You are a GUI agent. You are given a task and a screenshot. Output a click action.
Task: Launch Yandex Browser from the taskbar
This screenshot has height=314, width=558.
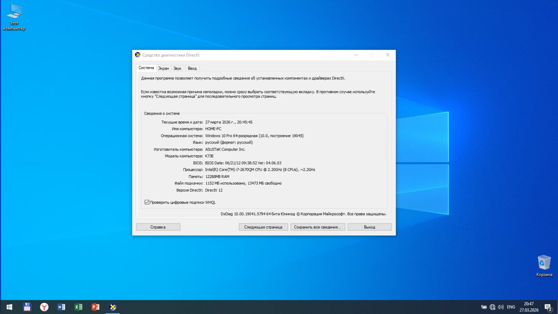(x=44, y=307)
